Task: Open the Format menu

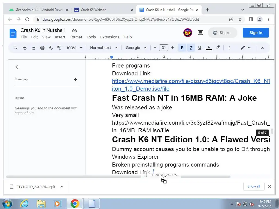Action: point(76,37)
